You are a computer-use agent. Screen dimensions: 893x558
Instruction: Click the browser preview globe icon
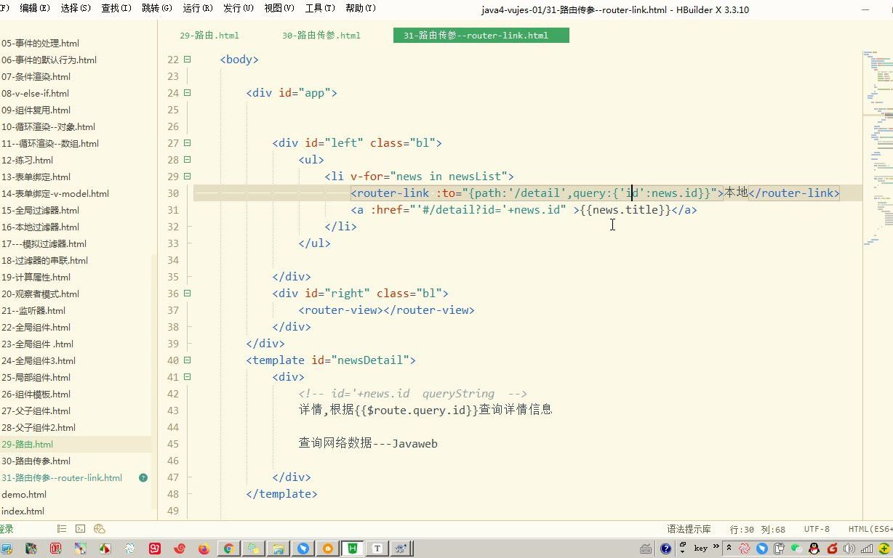point(99,529)
